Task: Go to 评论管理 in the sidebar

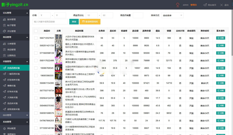Action: point(11,31)
